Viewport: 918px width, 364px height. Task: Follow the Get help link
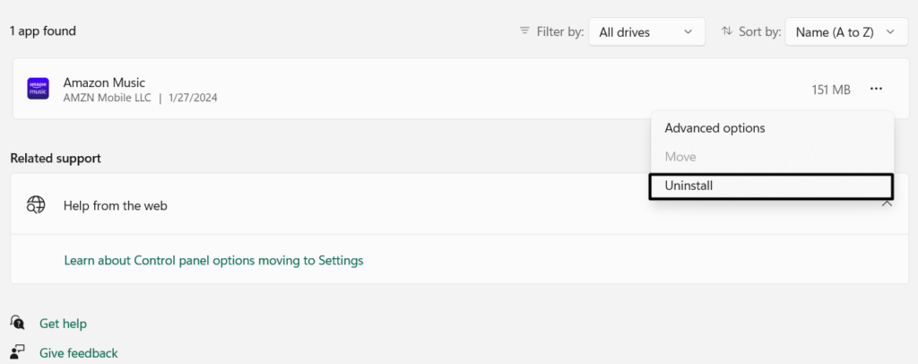(x=63, y=324)
